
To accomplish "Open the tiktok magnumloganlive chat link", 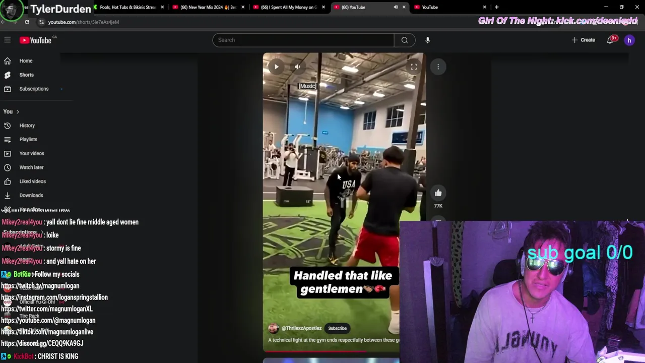I will tap(47, 332).
